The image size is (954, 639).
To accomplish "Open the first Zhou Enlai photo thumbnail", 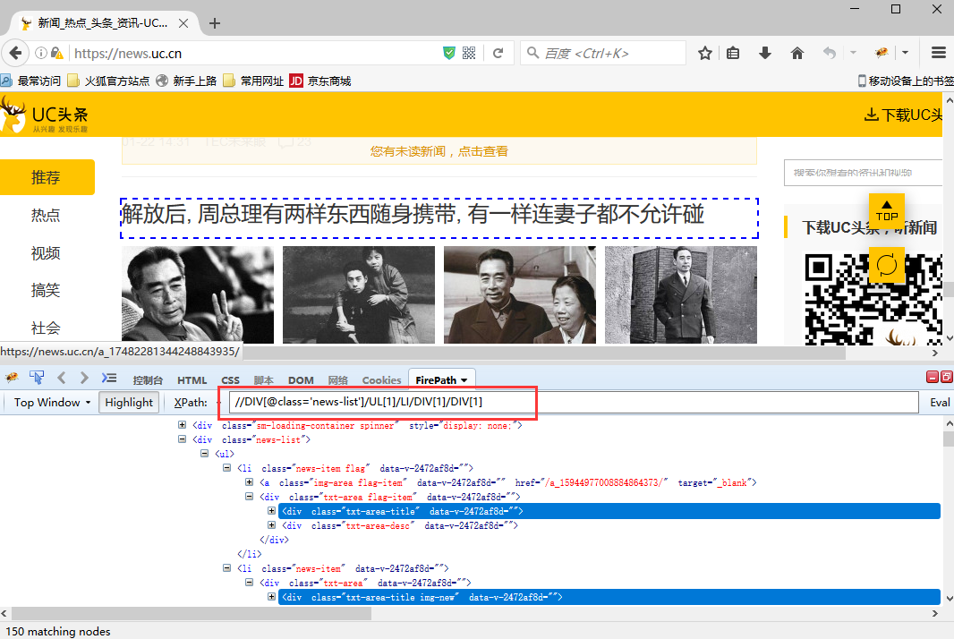I will coord(197,294).
